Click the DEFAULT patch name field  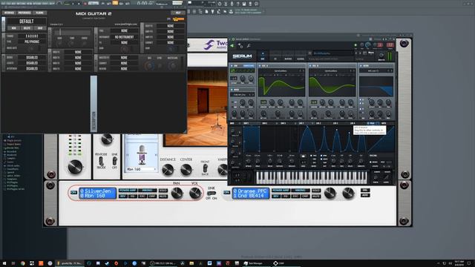coord(27,22)
